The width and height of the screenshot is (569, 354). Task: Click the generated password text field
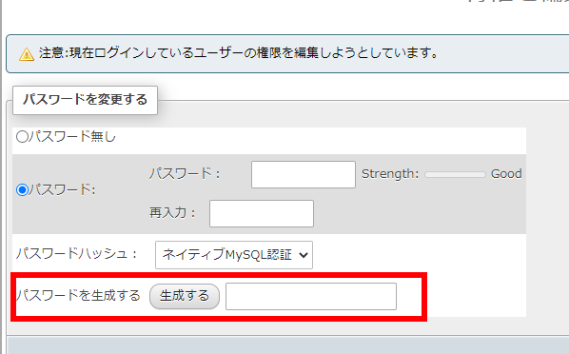tap(311, 296)
